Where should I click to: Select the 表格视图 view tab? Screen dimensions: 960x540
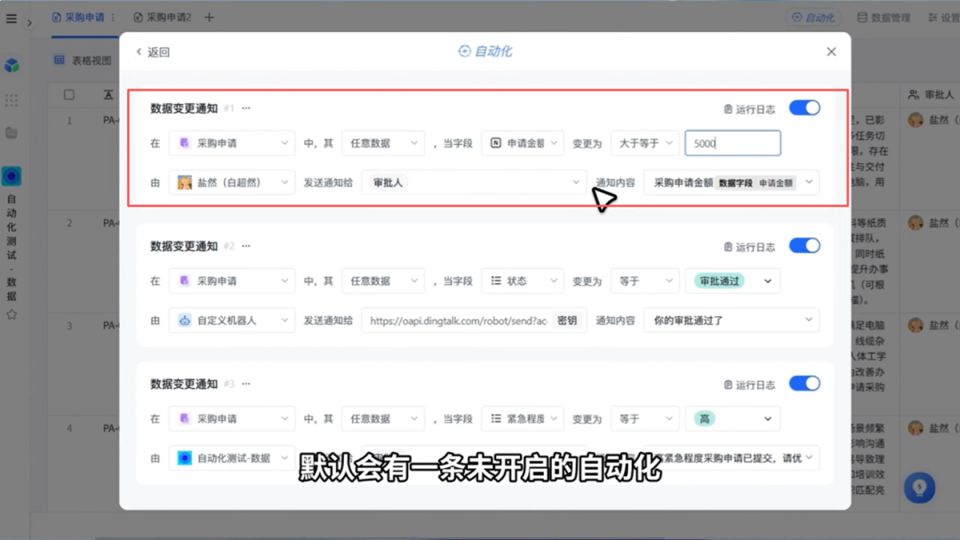(x=84, y=60)
